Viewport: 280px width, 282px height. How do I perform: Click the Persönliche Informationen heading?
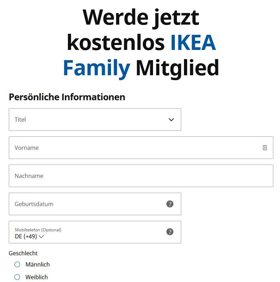coord(67,97)
